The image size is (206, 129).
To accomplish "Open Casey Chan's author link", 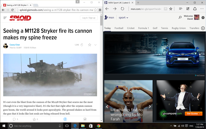I will coord(15,45).
